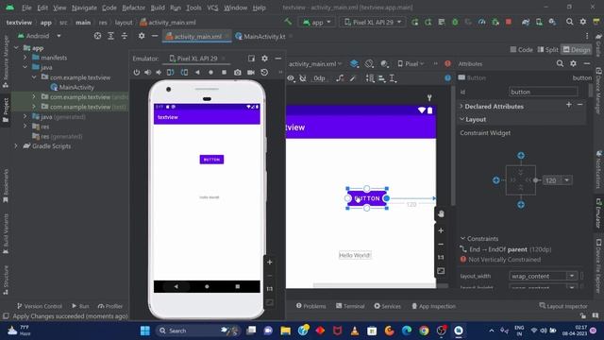Collapse the Layout section

click(461, 119)
